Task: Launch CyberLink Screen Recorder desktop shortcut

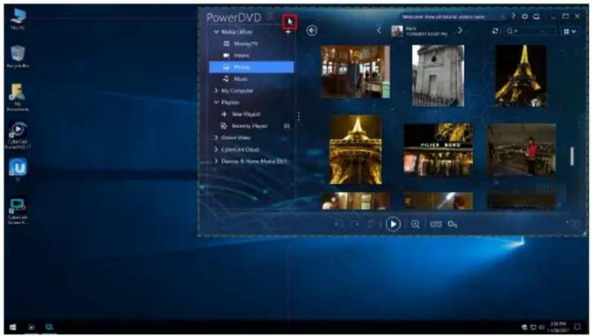Action: click(x=18, y=211)
